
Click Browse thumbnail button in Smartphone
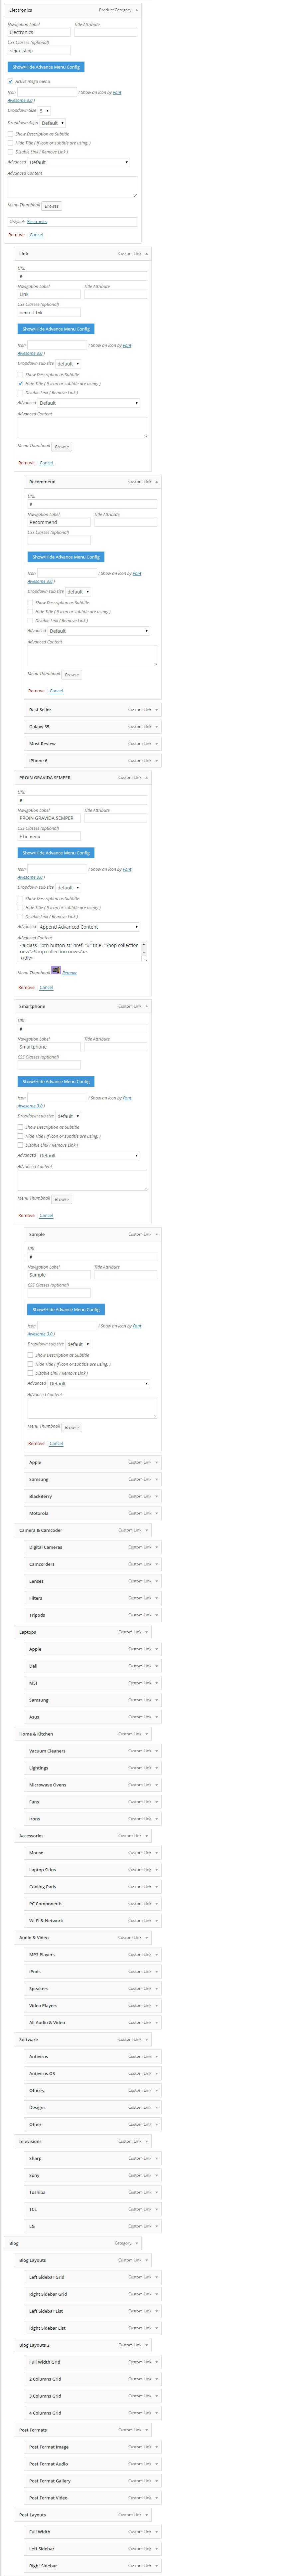pyautogui.click(x=62, y=1199)
